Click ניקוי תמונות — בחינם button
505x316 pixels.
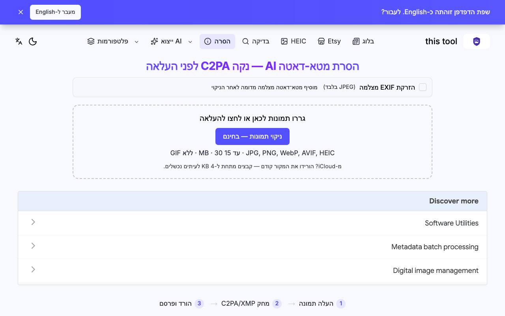point(252,136)
